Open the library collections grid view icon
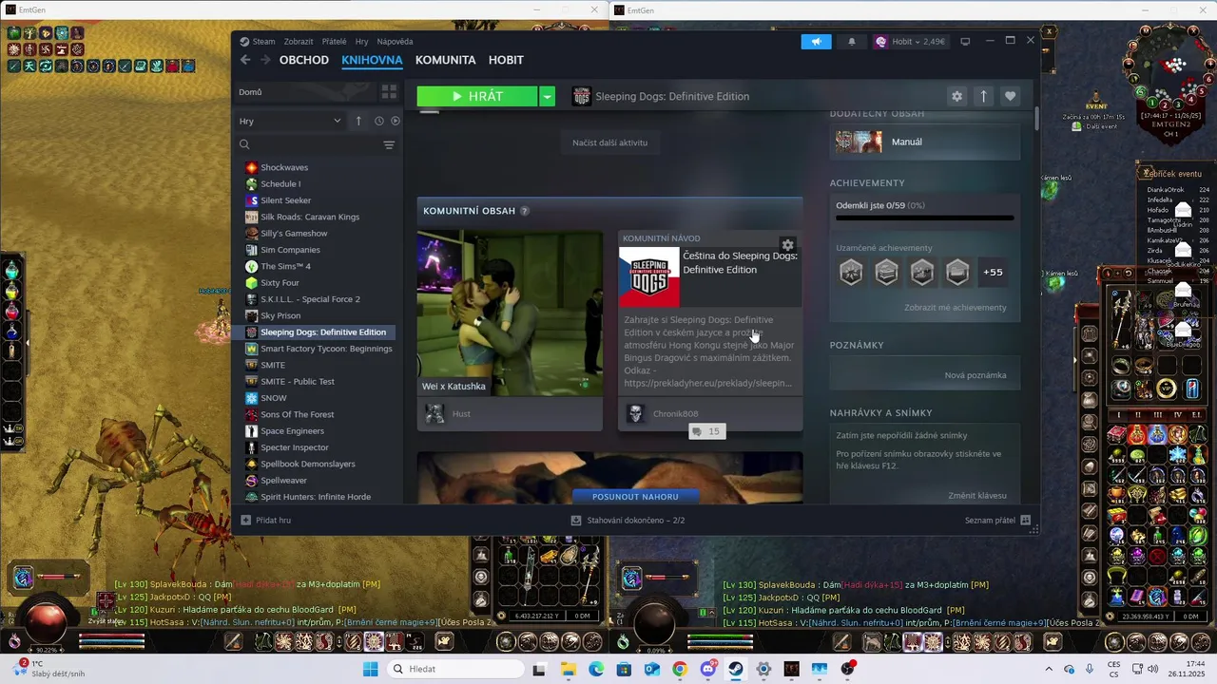Viewport: 1217px width, 684px height. point(389,92)
